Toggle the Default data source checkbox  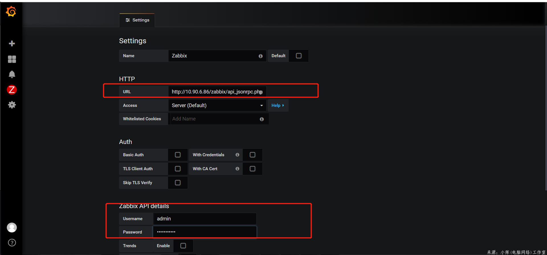point(299,56)
